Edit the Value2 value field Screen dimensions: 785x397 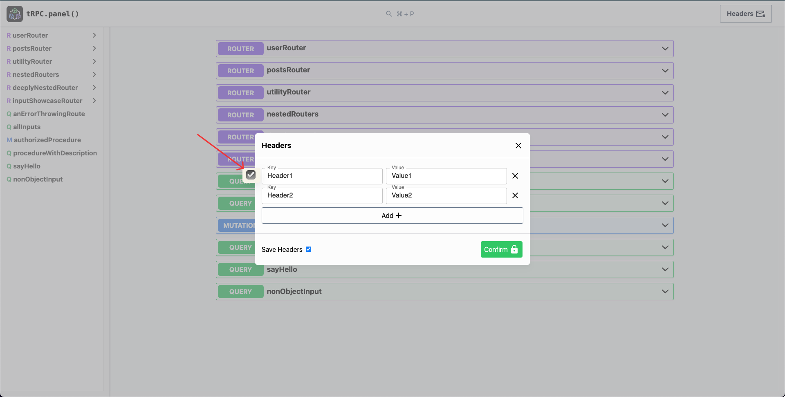(446, 195)
